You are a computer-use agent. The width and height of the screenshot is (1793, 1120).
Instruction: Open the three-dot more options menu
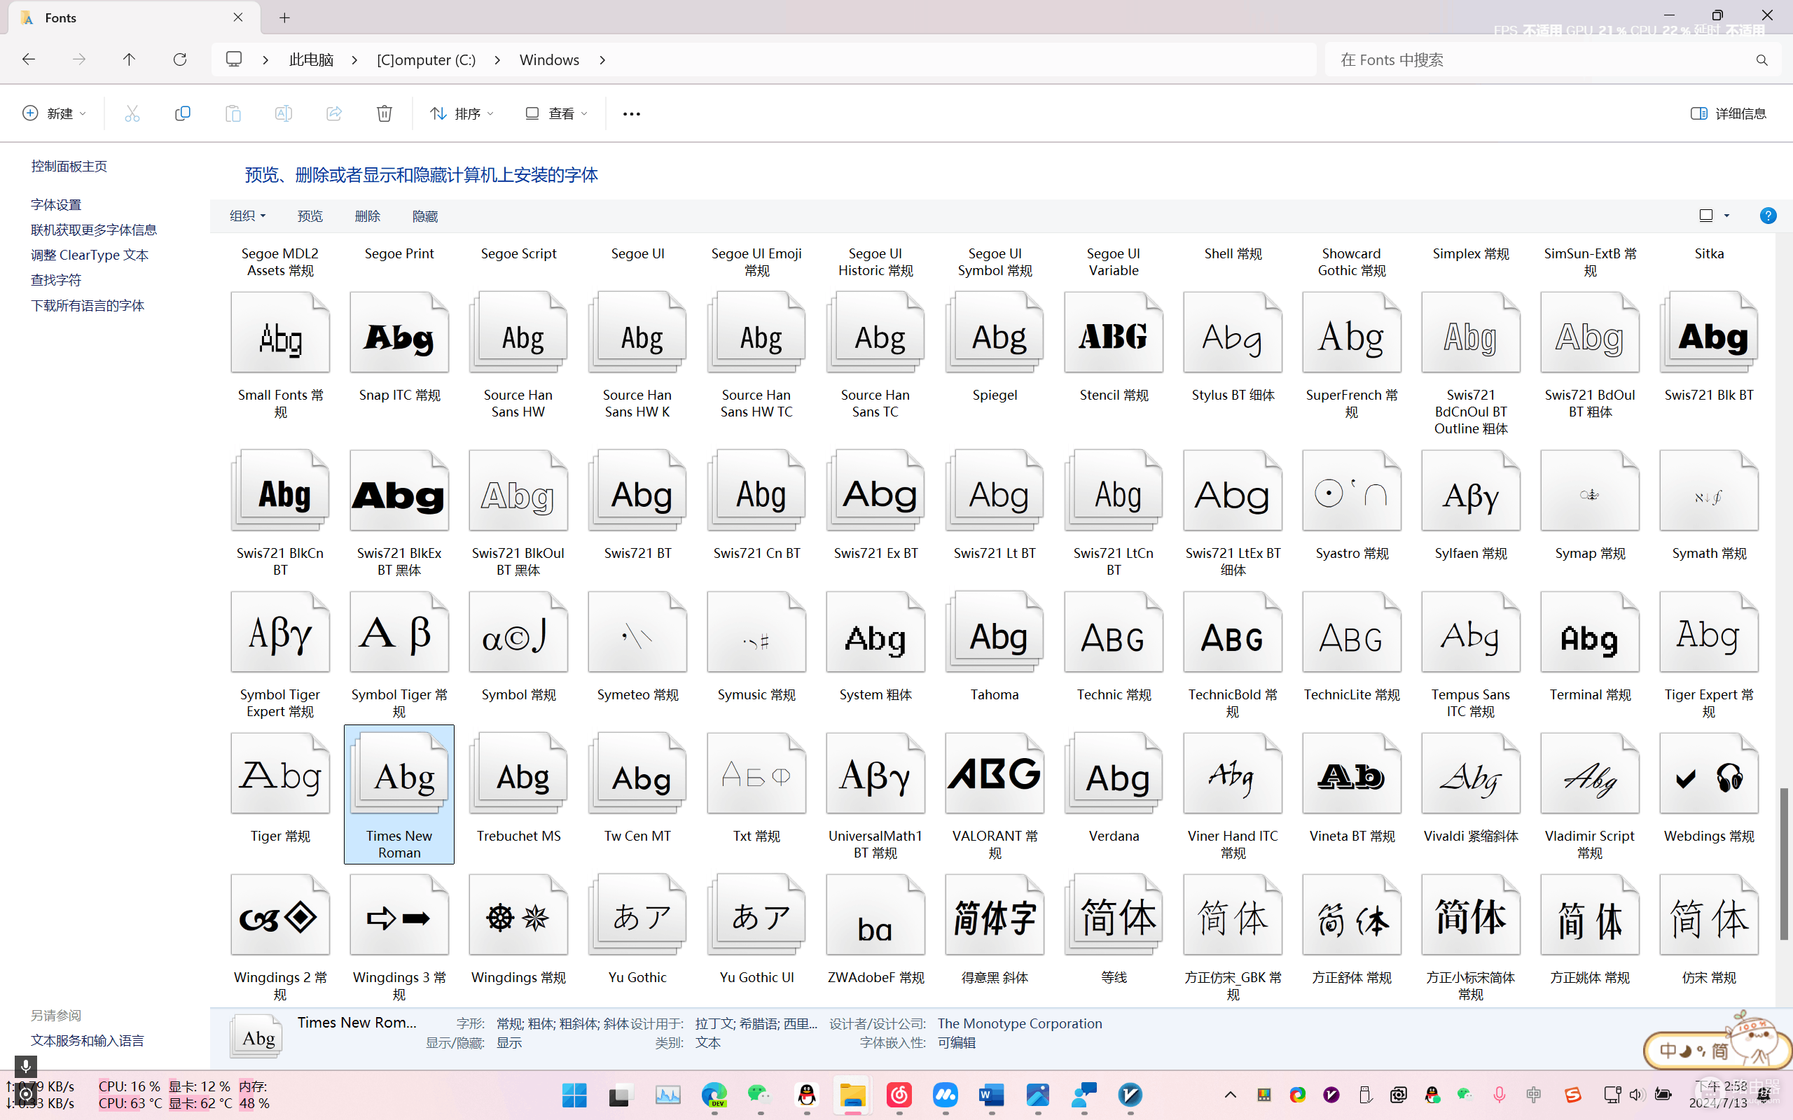[631, 113]
